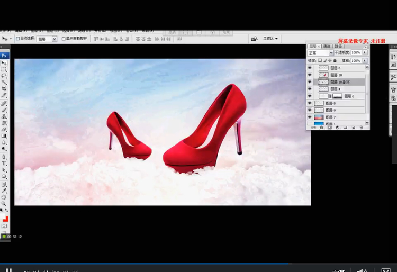Click the layer mask thumbnail of 图层 6
397x272 pixels.
(337, 96)
